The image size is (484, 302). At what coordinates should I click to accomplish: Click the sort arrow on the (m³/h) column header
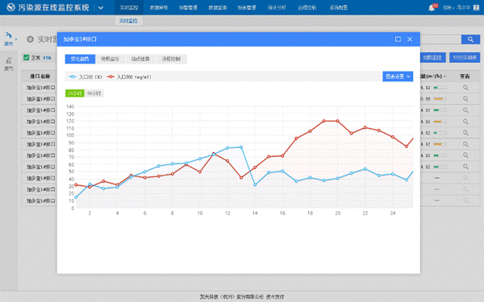pos(444,77)
